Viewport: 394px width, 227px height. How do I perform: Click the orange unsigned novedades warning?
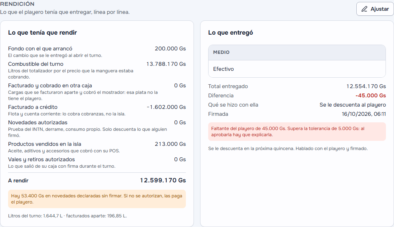tap(97, 199)
